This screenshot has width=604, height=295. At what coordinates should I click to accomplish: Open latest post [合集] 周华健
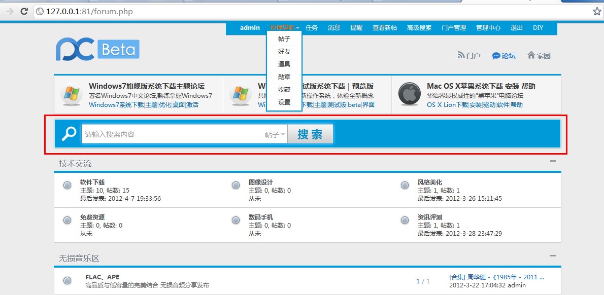(496, 277)
